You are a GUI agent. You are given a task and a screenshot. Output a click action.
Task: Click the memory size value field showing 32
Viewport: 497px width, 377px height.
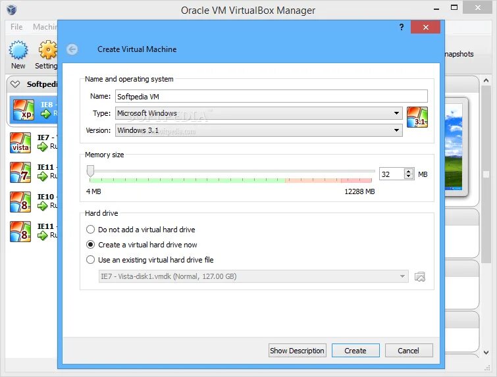pos(392,174)
